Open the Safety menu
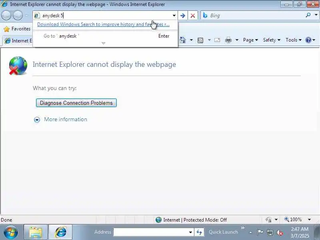The width and height of the screenshot is (320, 240). click(272, 40)
